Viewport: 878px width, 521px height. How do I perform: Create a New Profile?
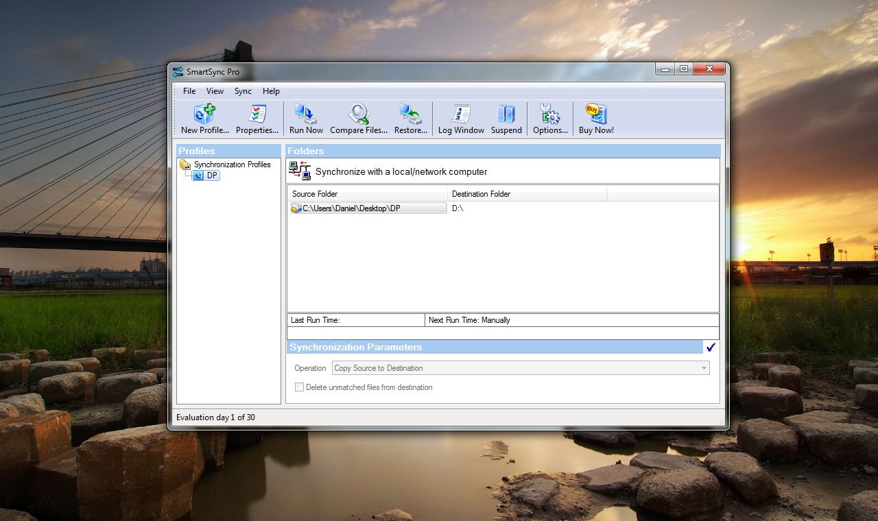click(204, 117)
